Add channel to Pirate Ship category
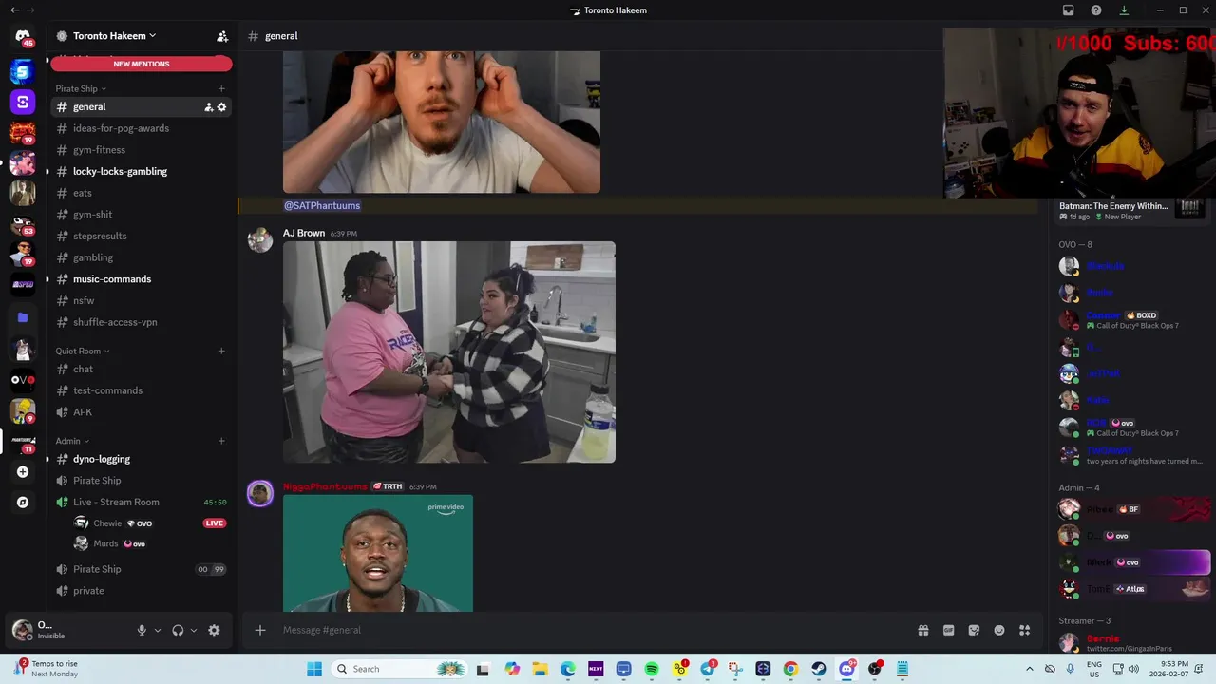This screenshot has height=684, width=1216. 221,88
